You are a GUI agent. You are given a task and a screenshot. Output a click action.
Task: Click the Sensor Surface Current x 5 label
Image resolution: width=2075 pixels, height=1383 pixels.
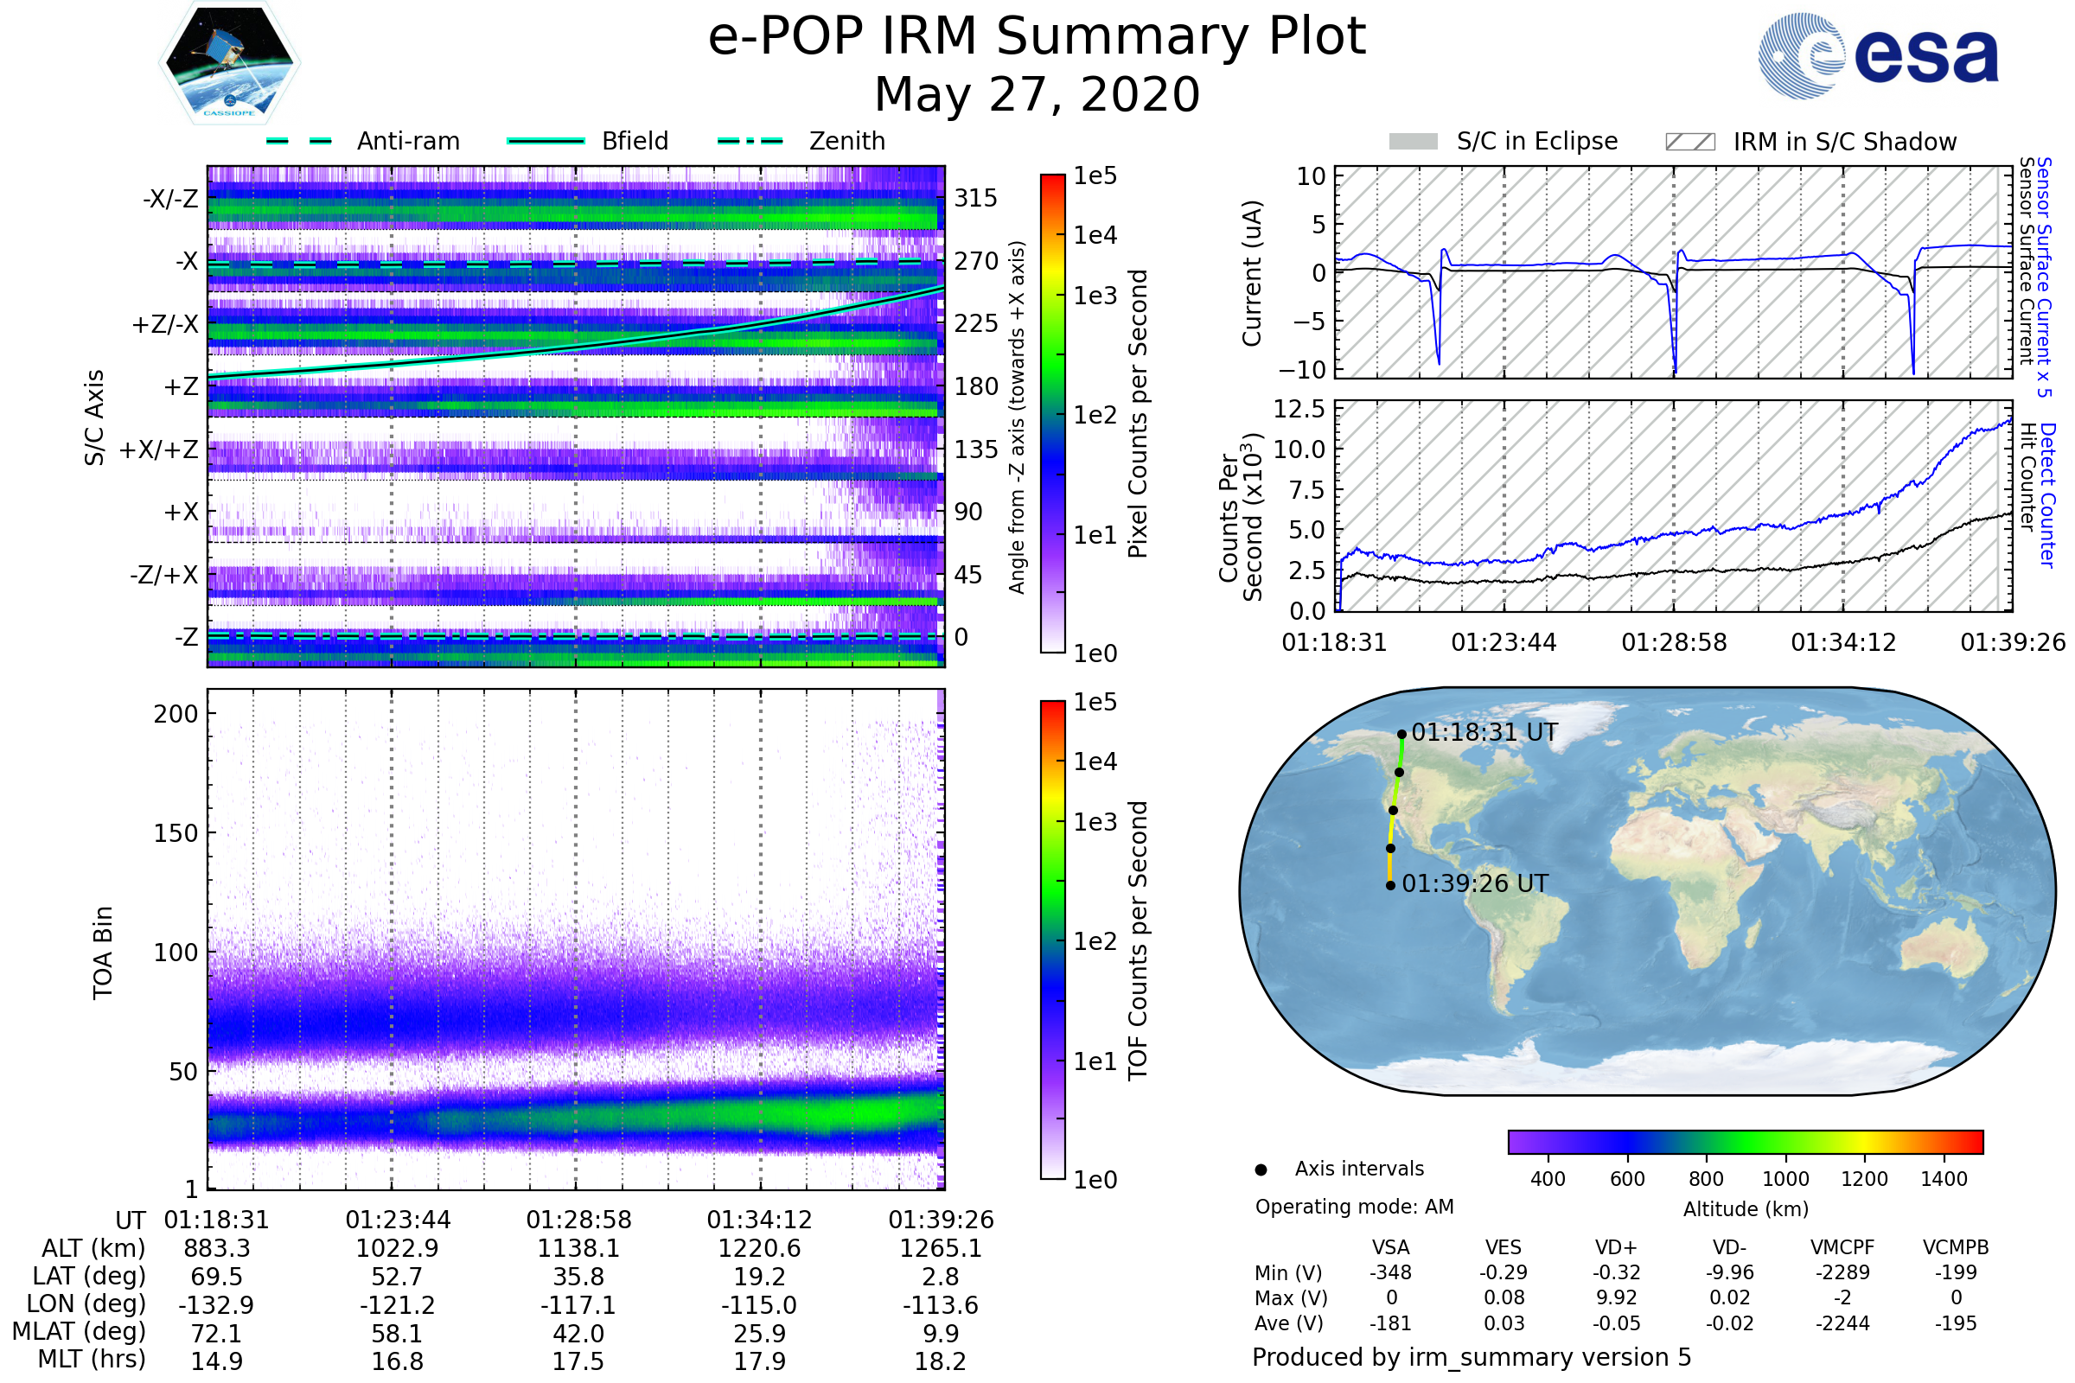click(x=2045, y=277)
